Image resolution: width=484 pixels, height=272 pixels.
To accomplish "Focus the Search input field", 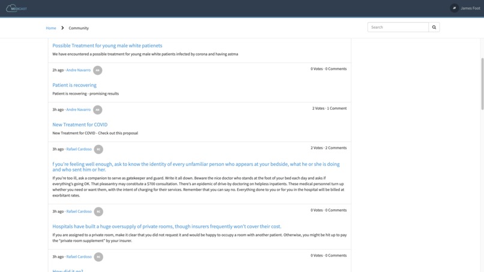I will (x=398, y=27).
